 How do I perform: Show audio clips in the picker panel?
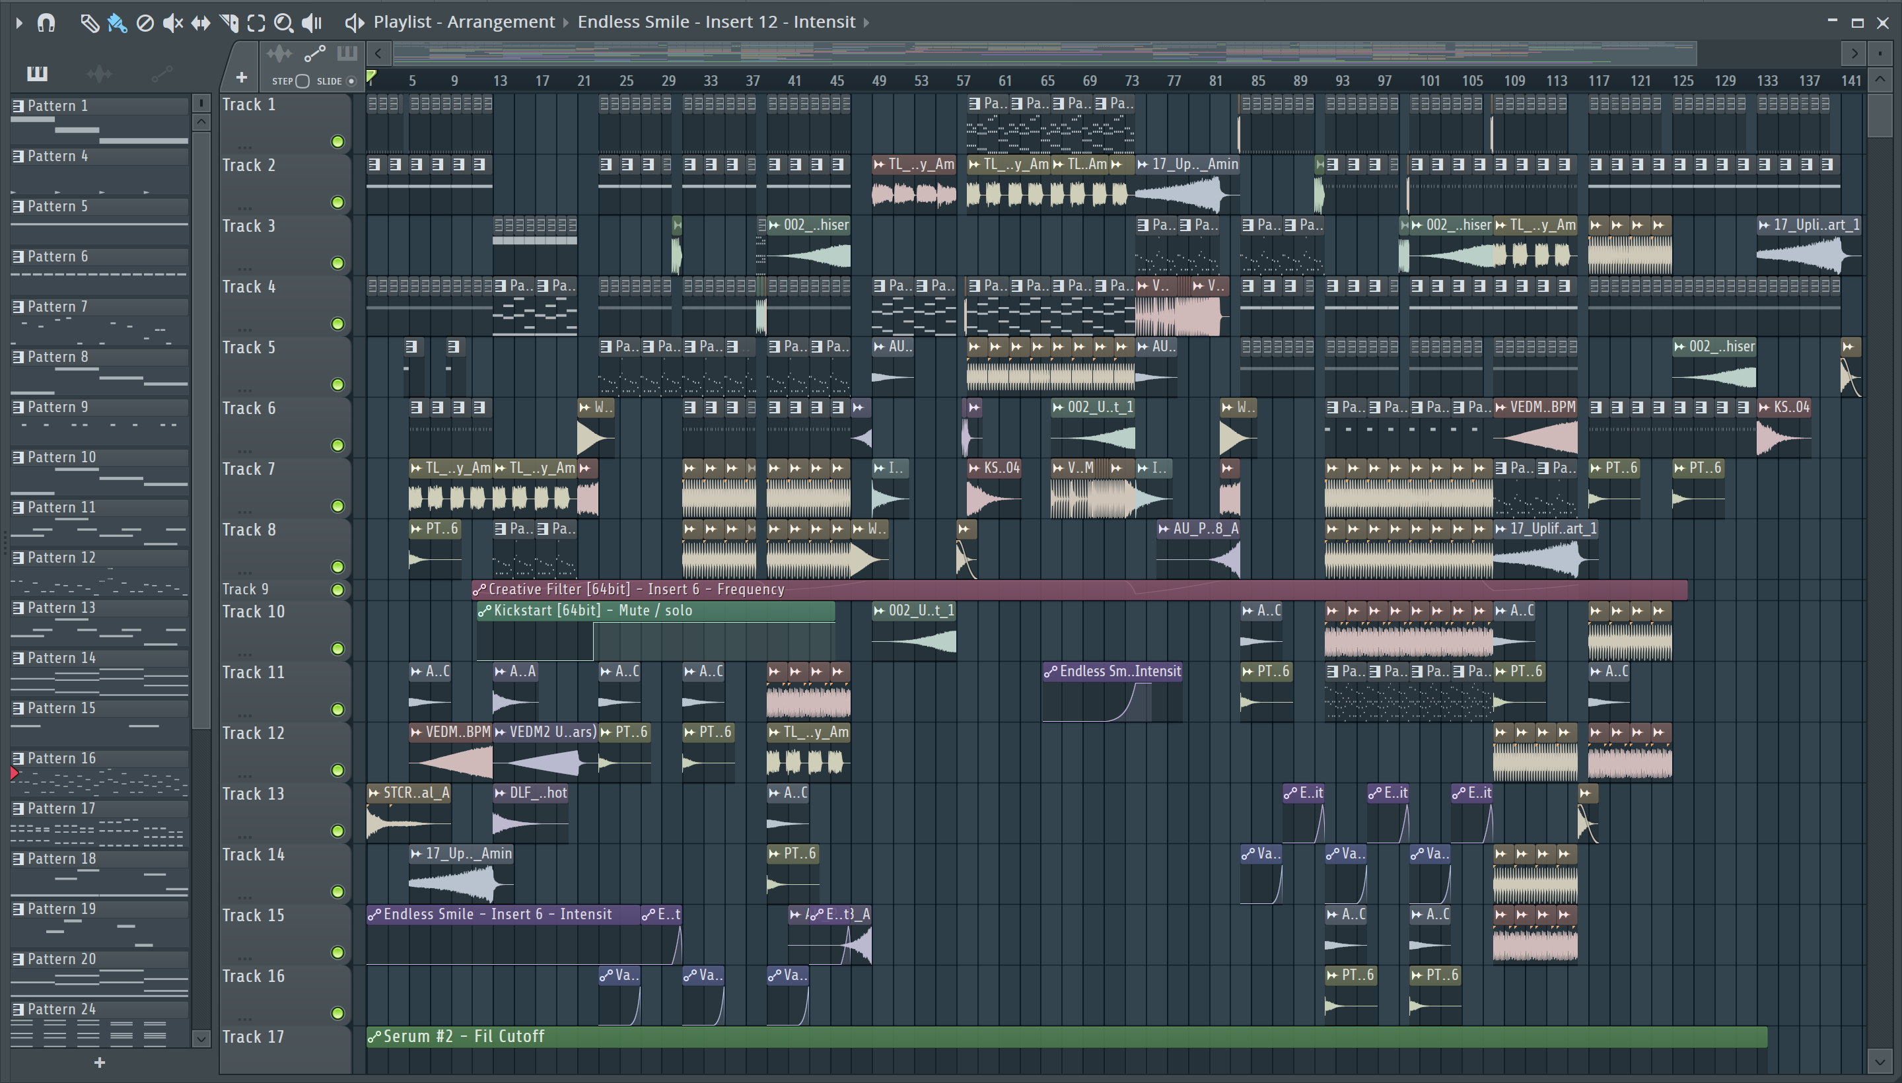click(99, 74)
